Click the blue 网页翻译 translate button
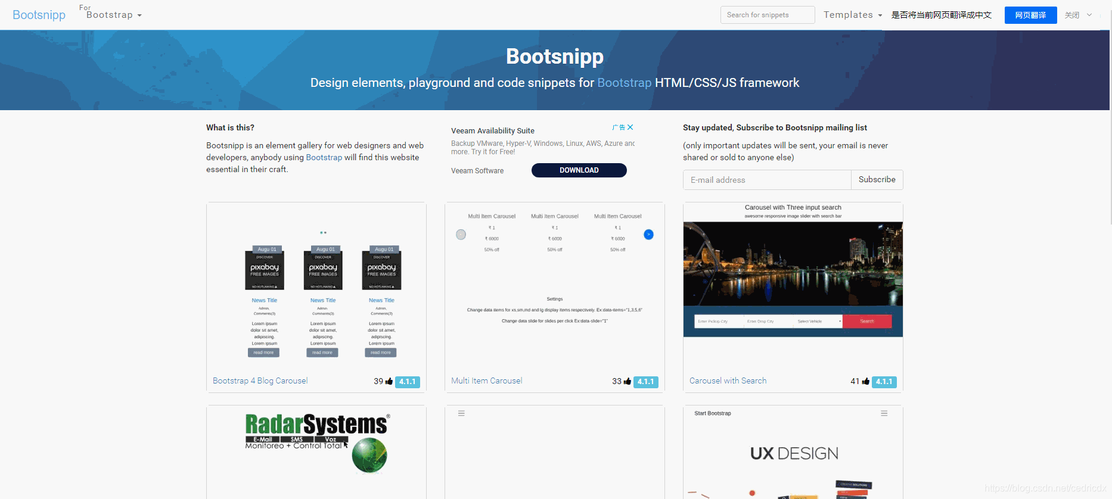The image size is (1112, 499). [1031, 15]
